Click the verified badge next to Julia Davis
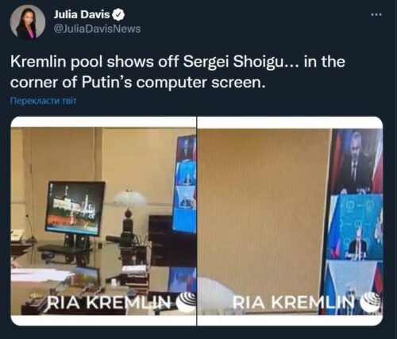Image resolution: width=397 pixels, height=339 pixels. pos(118,14)
